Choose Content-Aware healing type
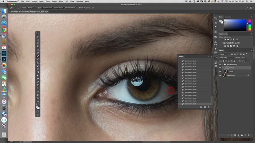The image size is (255, 143). 47,8
